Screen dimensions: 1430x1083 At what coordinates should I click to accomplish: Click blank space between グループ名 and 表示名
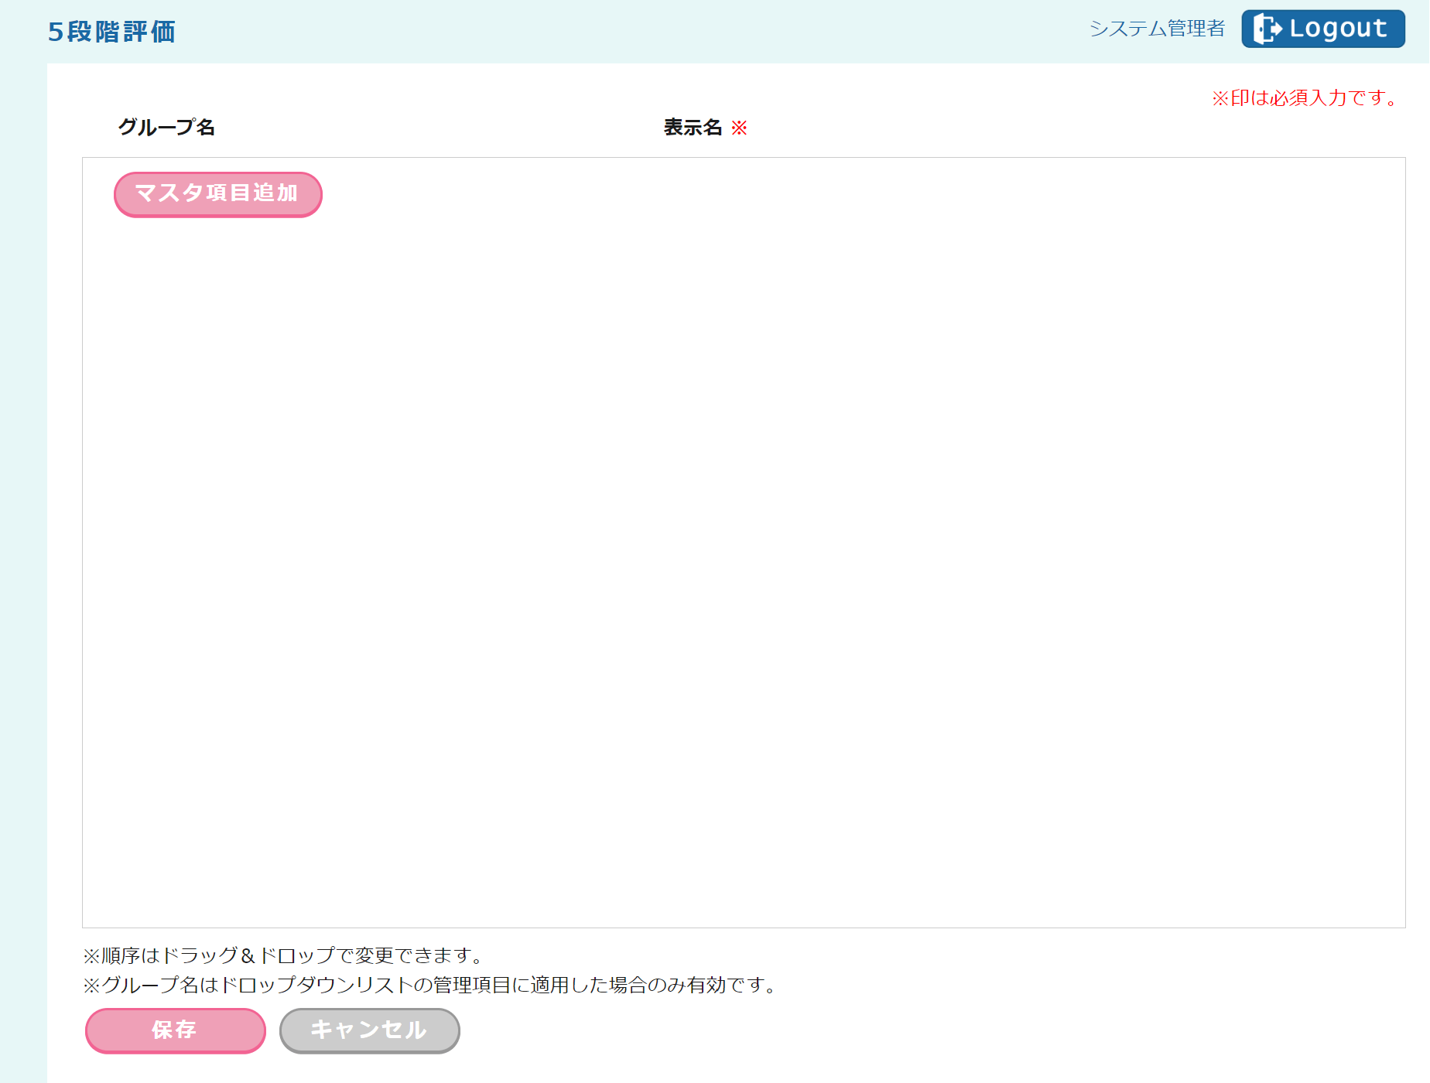[x=433, y=128]
